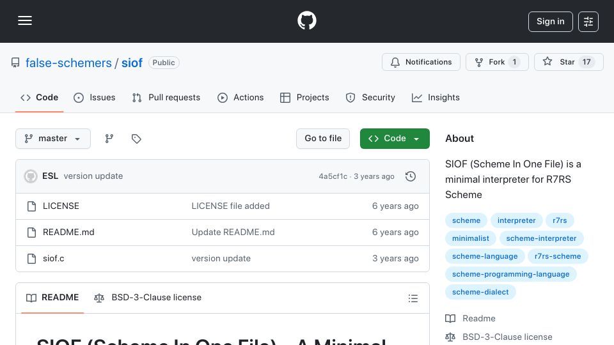Click the star count badge '17'
The image size is (614, 345).
(586, 62)
